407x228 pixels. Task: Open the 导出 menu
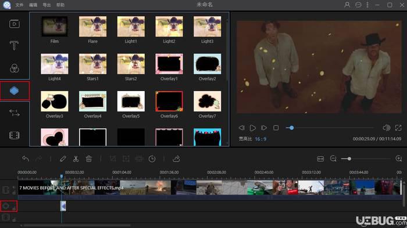coord(47,5)
